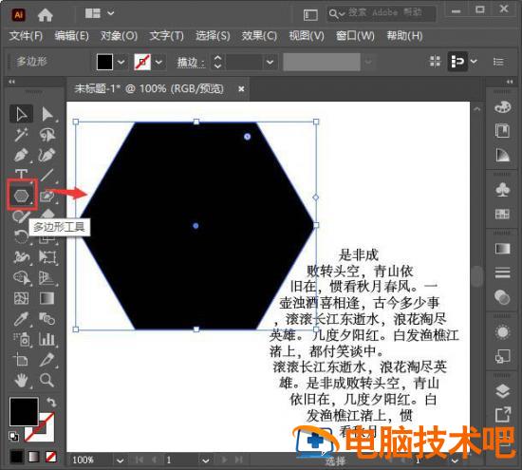Activate the Rotate tool
Screen dimensions: 522x470
coord(21,236)
